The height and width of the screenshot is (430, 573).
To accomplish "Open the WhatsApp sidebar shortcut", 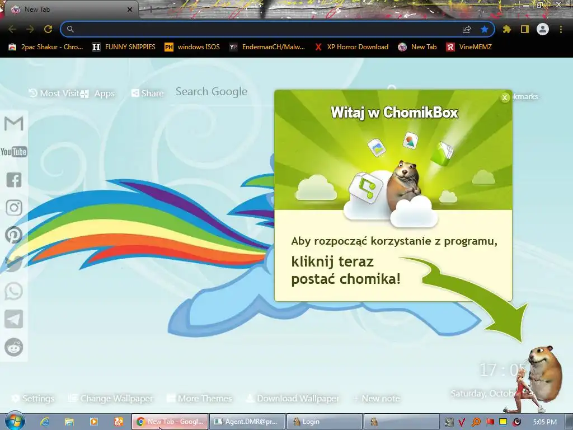I will click(x=13, y=291).
